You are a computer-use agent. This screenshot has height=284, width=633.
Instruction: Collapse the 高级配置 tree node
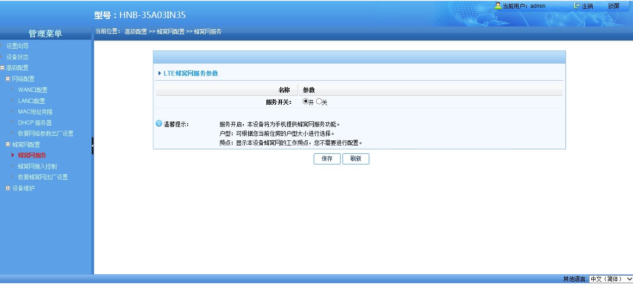click(x=2, y=68)
